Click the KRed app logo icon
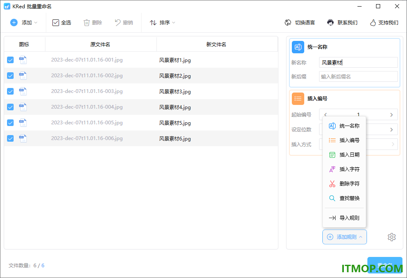 pos(7,6)
